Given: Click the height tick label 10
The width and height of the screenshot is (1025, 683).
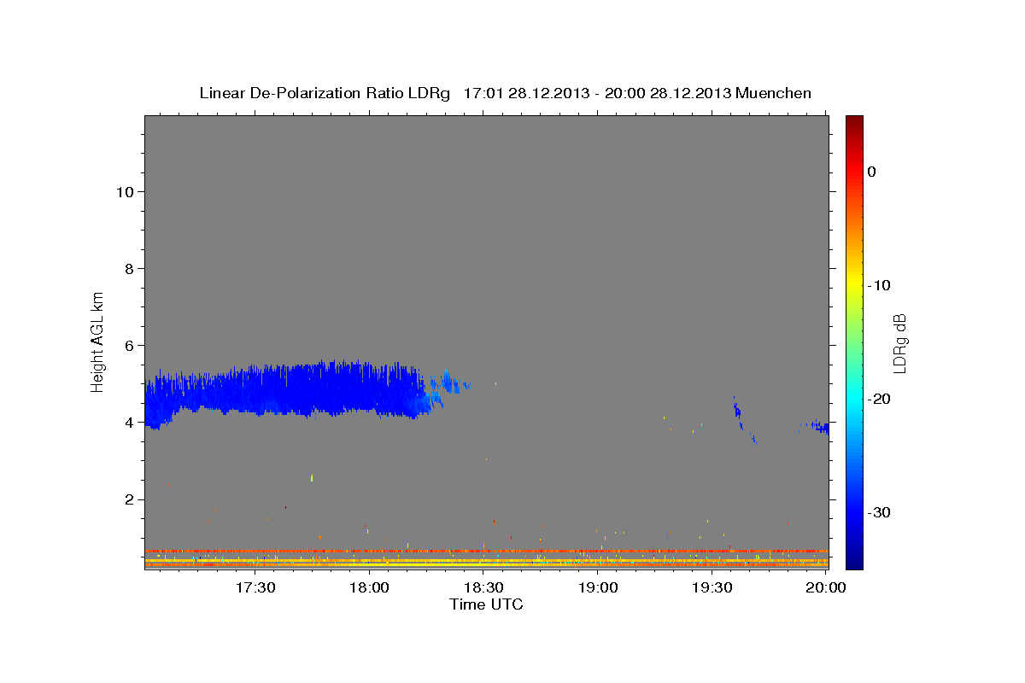Looking at the screenshot, I should click(x=124, y=191).
